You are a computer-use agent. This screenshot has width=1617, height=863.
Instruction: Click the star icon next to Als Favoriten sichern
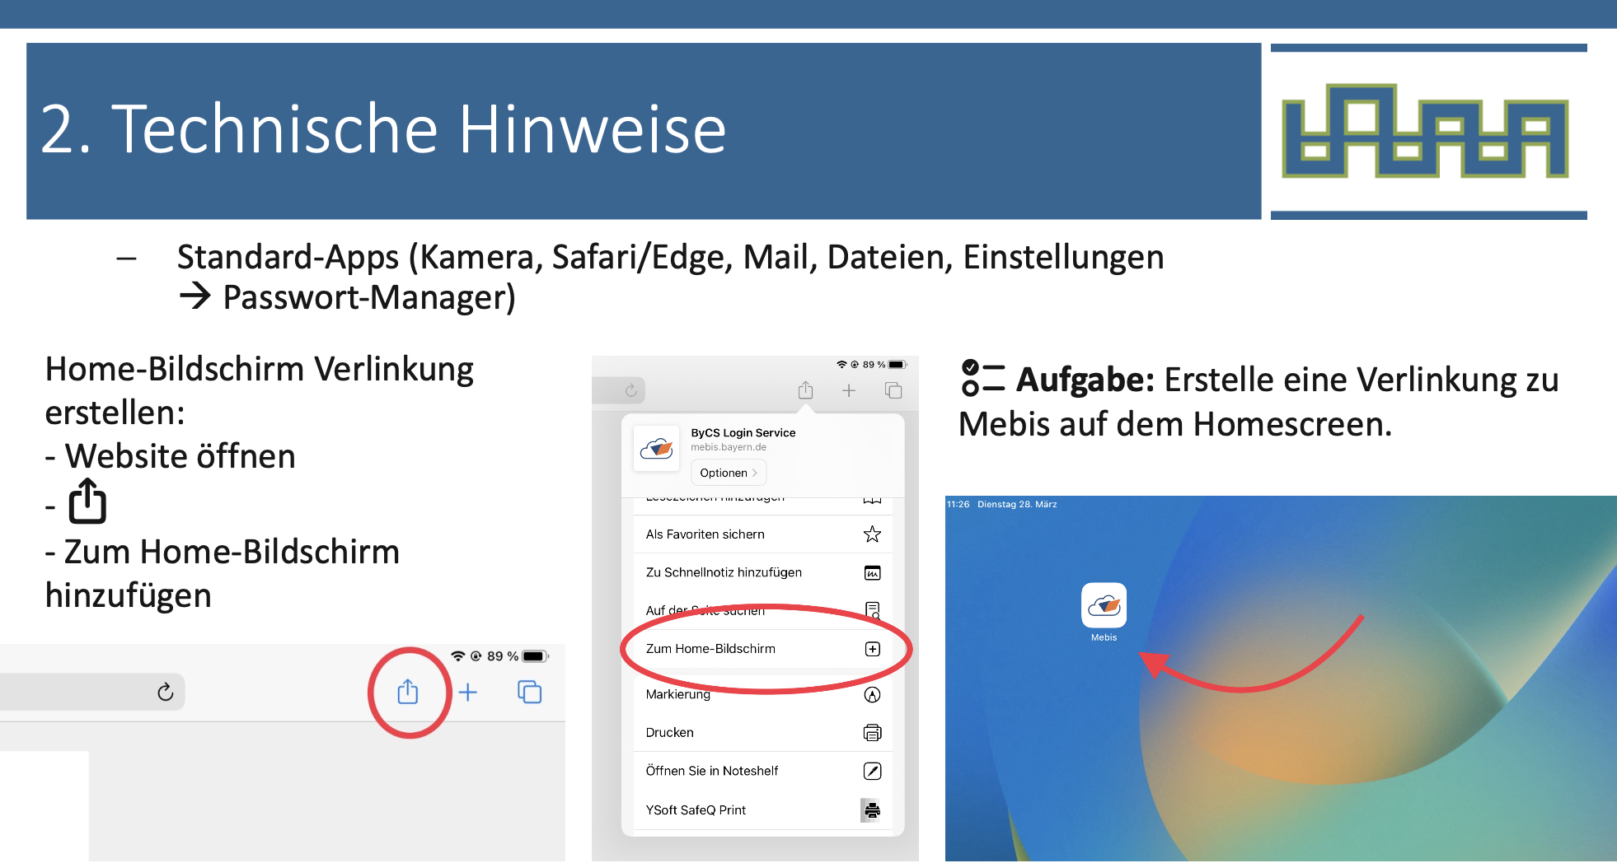pyautogui.click(x=872, y=534)
